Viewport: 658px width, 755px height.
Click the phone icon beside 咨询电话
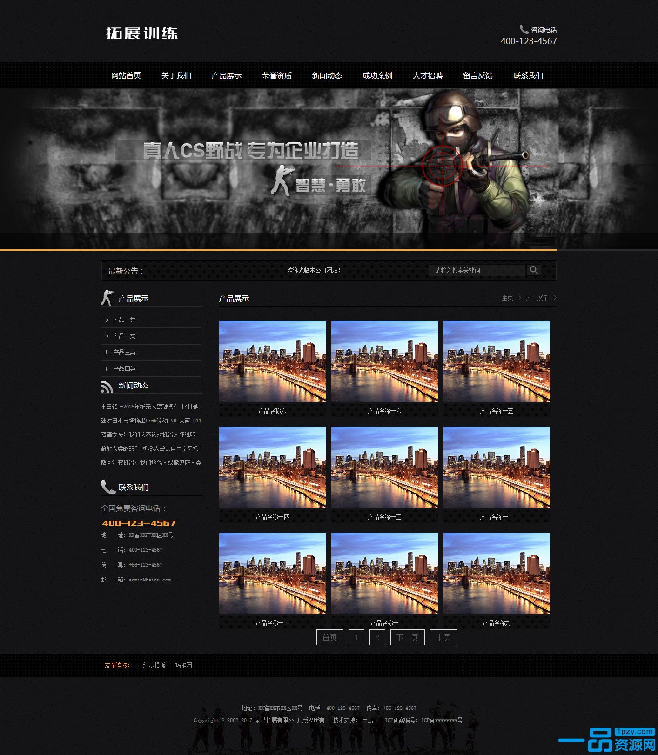coord(524,29)
